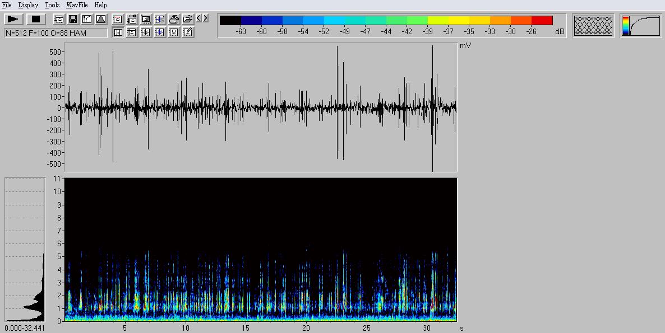Click the printer icon
The width and height of the screenshot is (665, 333).
[x=174, y=19]
